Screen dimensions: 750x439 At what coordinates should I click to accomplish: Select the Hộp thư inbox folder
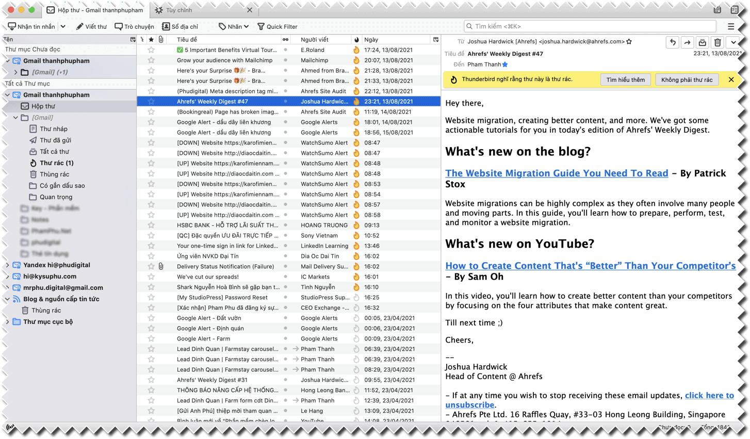click(x=69, y=106)
